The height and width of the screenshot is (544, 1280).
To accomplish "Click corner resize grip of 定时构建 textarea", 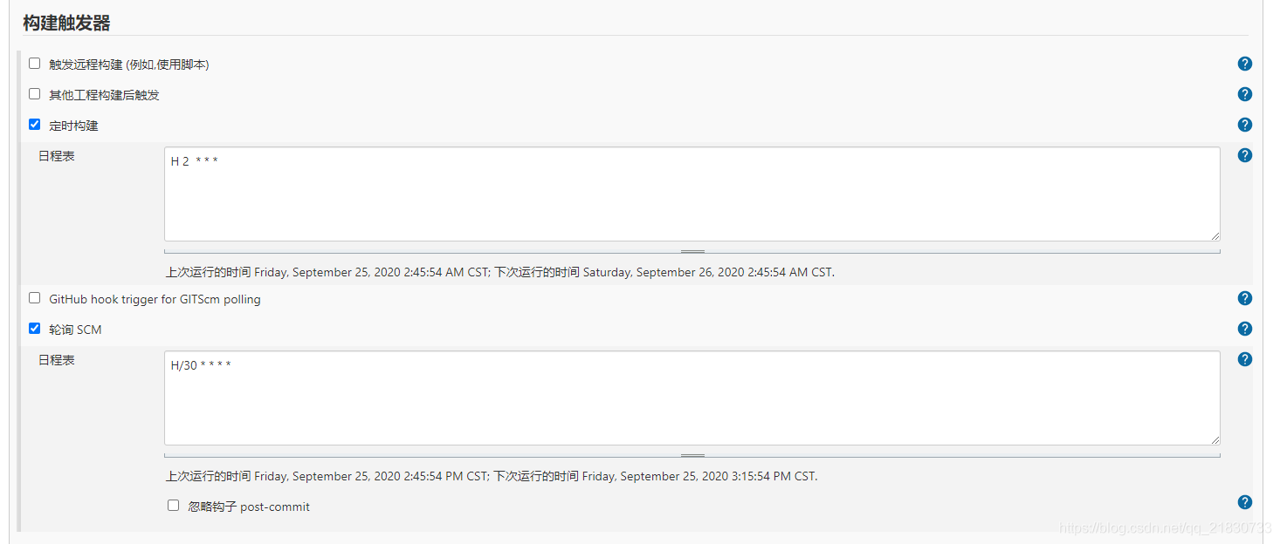I will point(1215,235).
